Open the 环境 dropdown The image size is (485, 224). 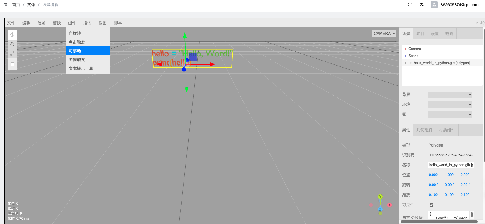click(x=450, y=104)
